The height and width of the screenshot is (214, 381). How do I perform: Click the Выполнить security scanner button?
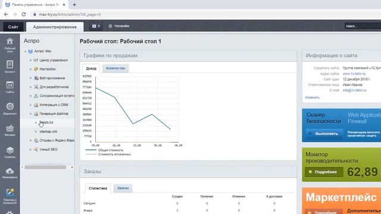coord(324,134)
